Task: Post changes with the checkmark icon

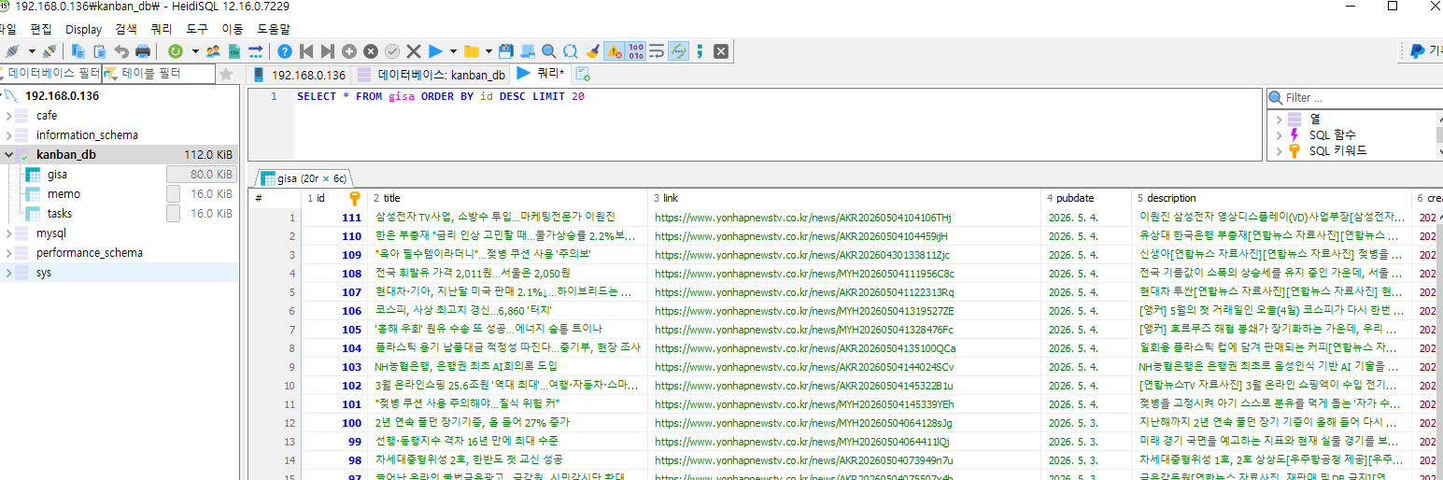Action: 392,51
